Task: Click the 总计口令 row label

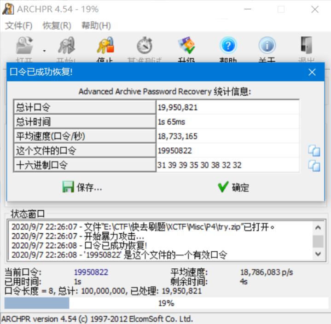Action: point(85,107)
